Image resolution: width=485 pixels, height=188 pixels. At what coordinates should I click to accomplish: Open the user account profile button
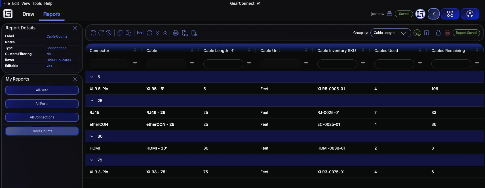(x=470, y=14)
